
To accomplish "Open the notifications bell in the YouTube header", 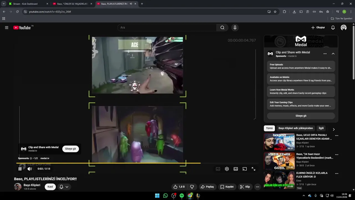I will coord(333,27).
